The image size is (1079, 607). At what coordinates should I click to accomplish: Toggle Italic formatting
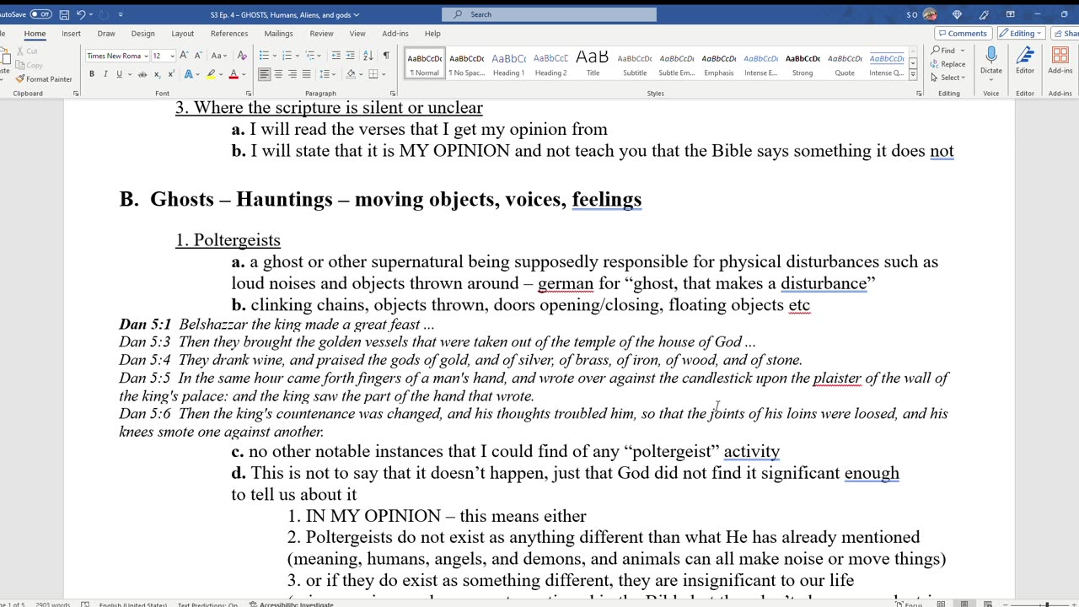[105, 74]
